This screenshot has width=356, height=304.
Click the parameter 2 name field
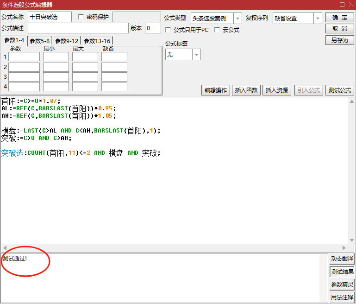coord(24,67)
